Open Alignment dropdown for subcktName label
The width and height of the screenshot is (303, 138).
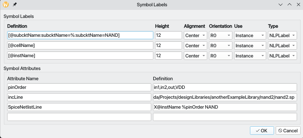tap(195, 35)
